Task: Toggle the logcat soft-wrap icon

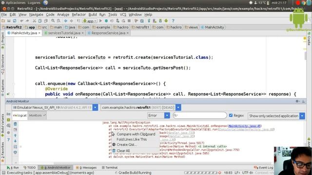Action: [15, 147]
